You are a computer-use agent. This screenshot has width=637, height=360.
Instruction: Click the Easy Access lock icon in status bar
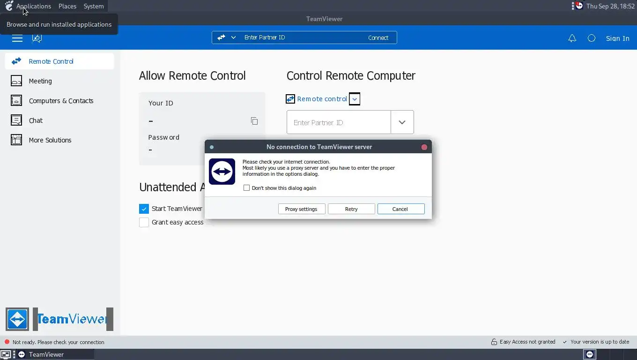coord(494,342)
